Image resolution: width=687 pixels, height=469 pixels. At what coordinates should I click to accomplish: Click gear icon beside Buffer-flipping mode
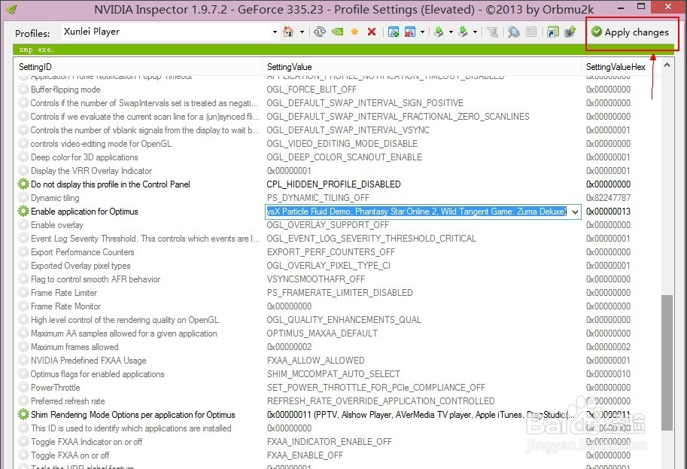coord(23,90)
